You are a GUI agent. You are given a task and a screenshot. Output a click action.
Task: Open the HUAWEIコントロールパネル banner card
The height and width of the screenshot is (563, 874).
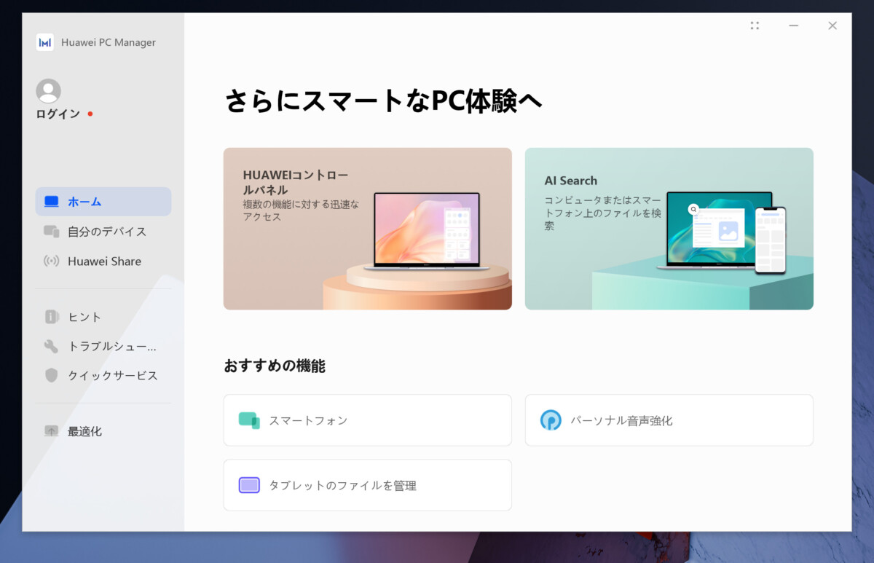[x=368, y=229]
